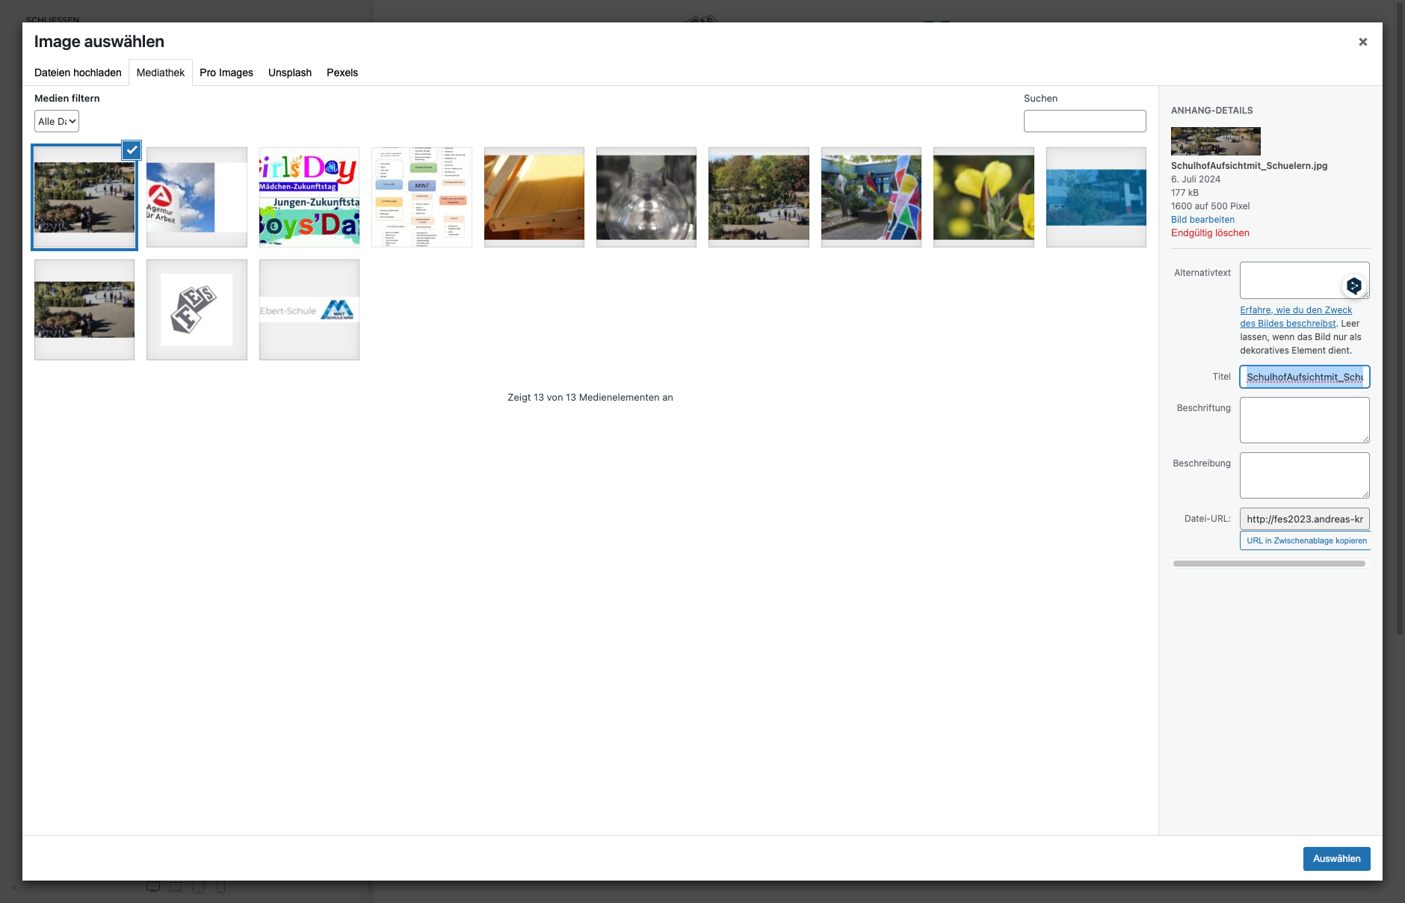This screenshot has width=1405, height=903.
Task: Click the Auswählen button
Action: click(1336, 859)
